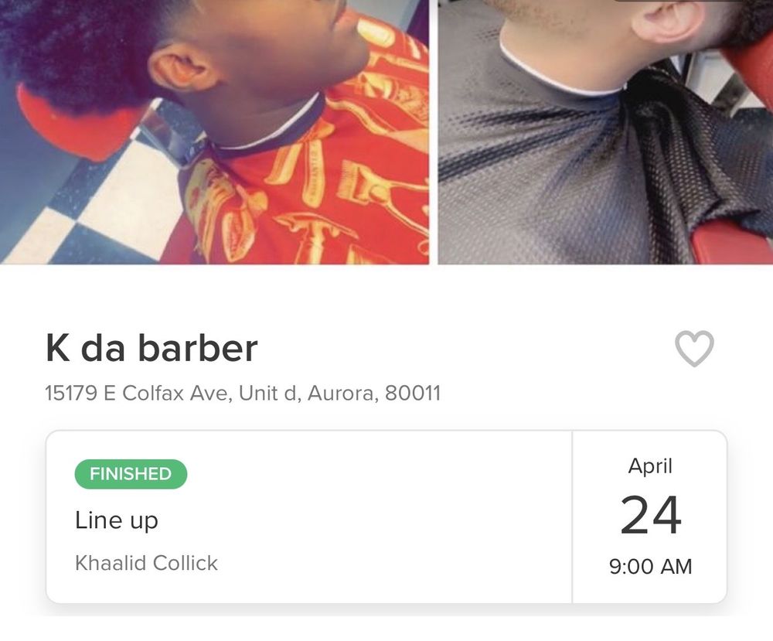Click the green FINISHED status badge

click(x=131, y=474)
